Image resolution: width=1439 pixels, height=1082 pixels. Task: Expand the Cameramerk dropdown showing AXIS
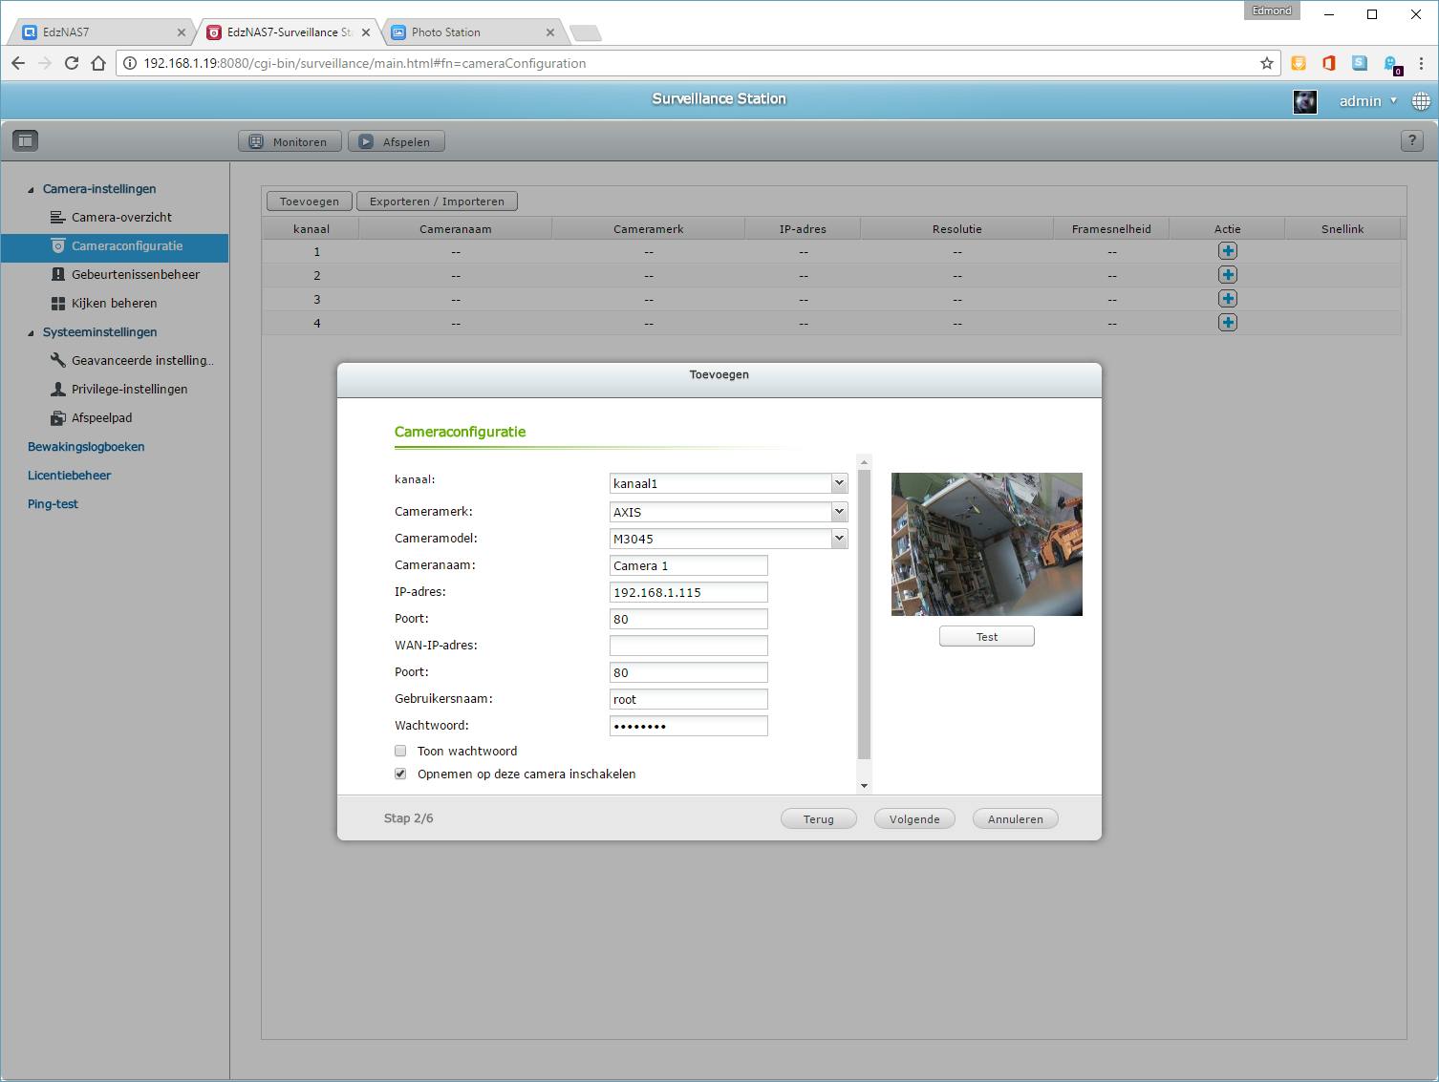click(728, 512)
